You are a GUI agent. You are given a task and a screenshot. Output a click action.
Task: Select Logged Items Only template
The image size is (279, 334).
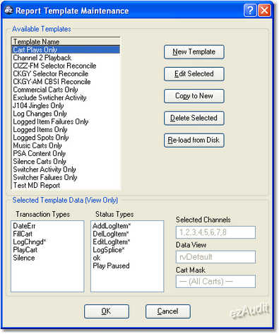(x=66, y=130)
